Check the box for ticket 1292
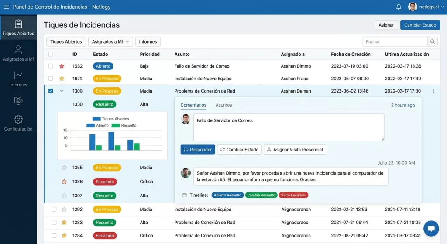The image size is (447, 244). (54, 209)
